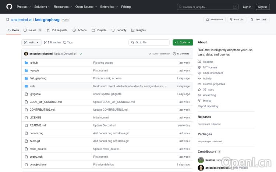Click the LICENSE file icon
The height and width of the screenshot is (172, 276).
point(26,118)
